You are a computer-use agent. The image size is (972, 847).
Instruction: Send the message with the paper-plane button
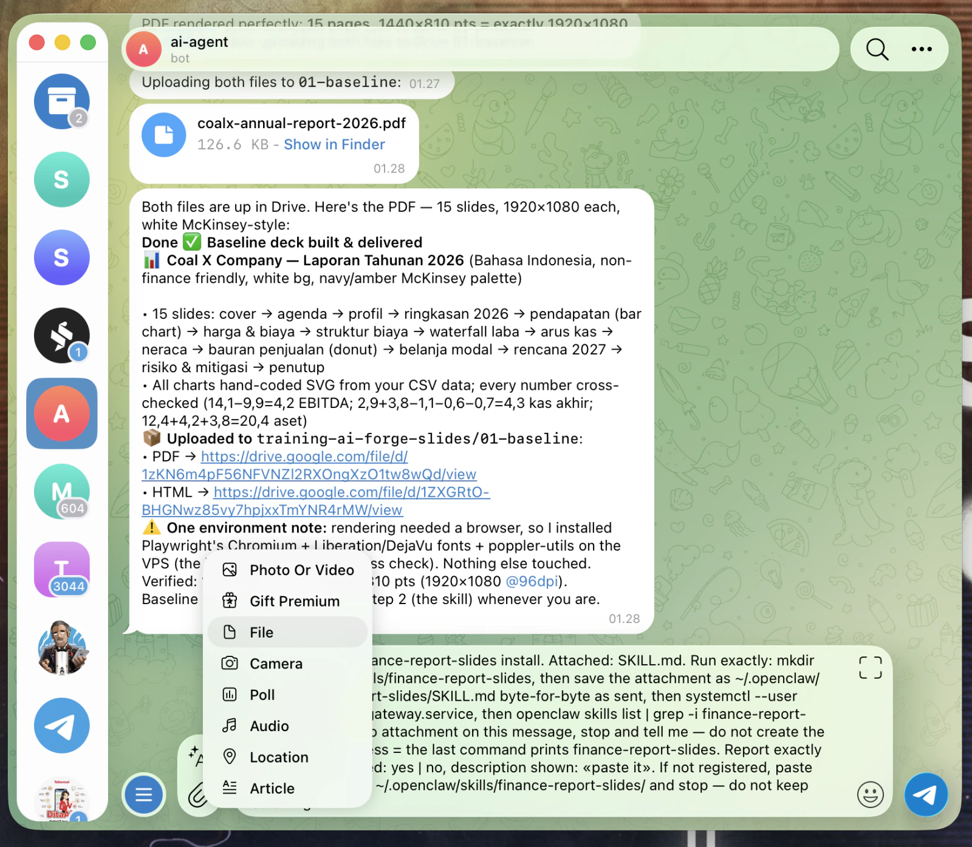click(926, 794)
